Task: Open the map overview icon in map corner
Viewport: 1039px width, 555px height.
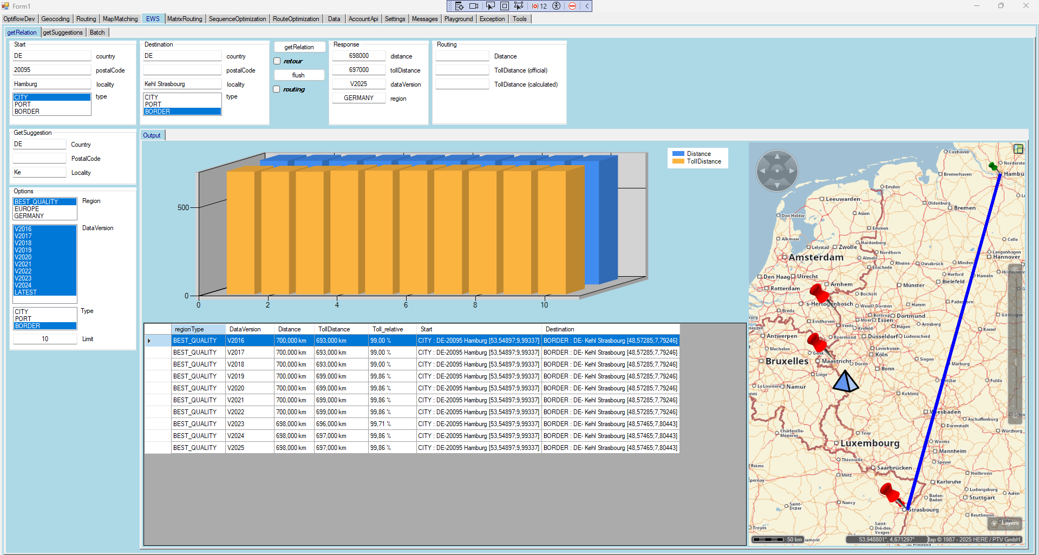Action: [1018, 149]
